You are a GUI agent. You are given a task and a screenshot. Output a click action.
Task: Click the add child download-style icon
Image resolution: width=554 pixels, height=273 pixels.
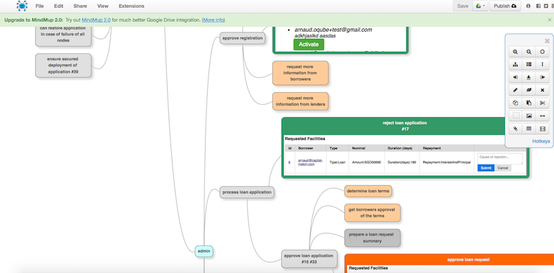tap(528, 77)
